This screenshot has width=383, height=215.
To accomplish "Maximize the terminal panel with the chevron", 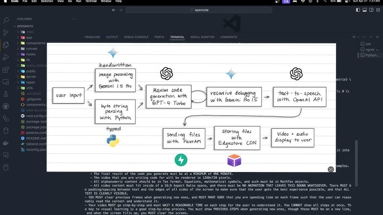I will tap(371, 37).
